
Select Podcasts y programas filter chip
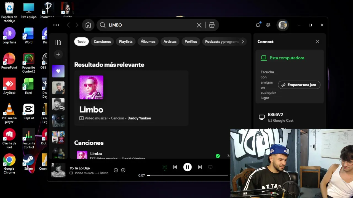222,42
